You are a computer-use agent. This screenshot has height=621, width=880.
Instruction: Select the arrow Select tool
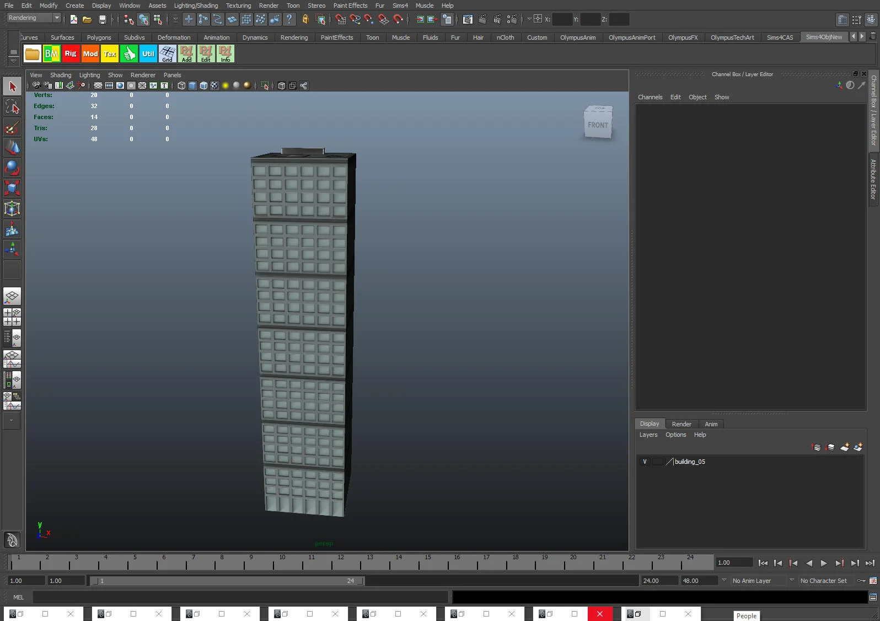pyautogui.click(x=12, y=86)
